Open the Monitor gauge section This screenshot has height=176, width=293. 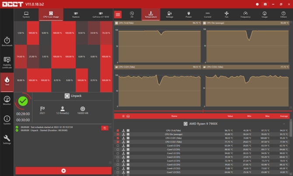[x=7, y=101]
